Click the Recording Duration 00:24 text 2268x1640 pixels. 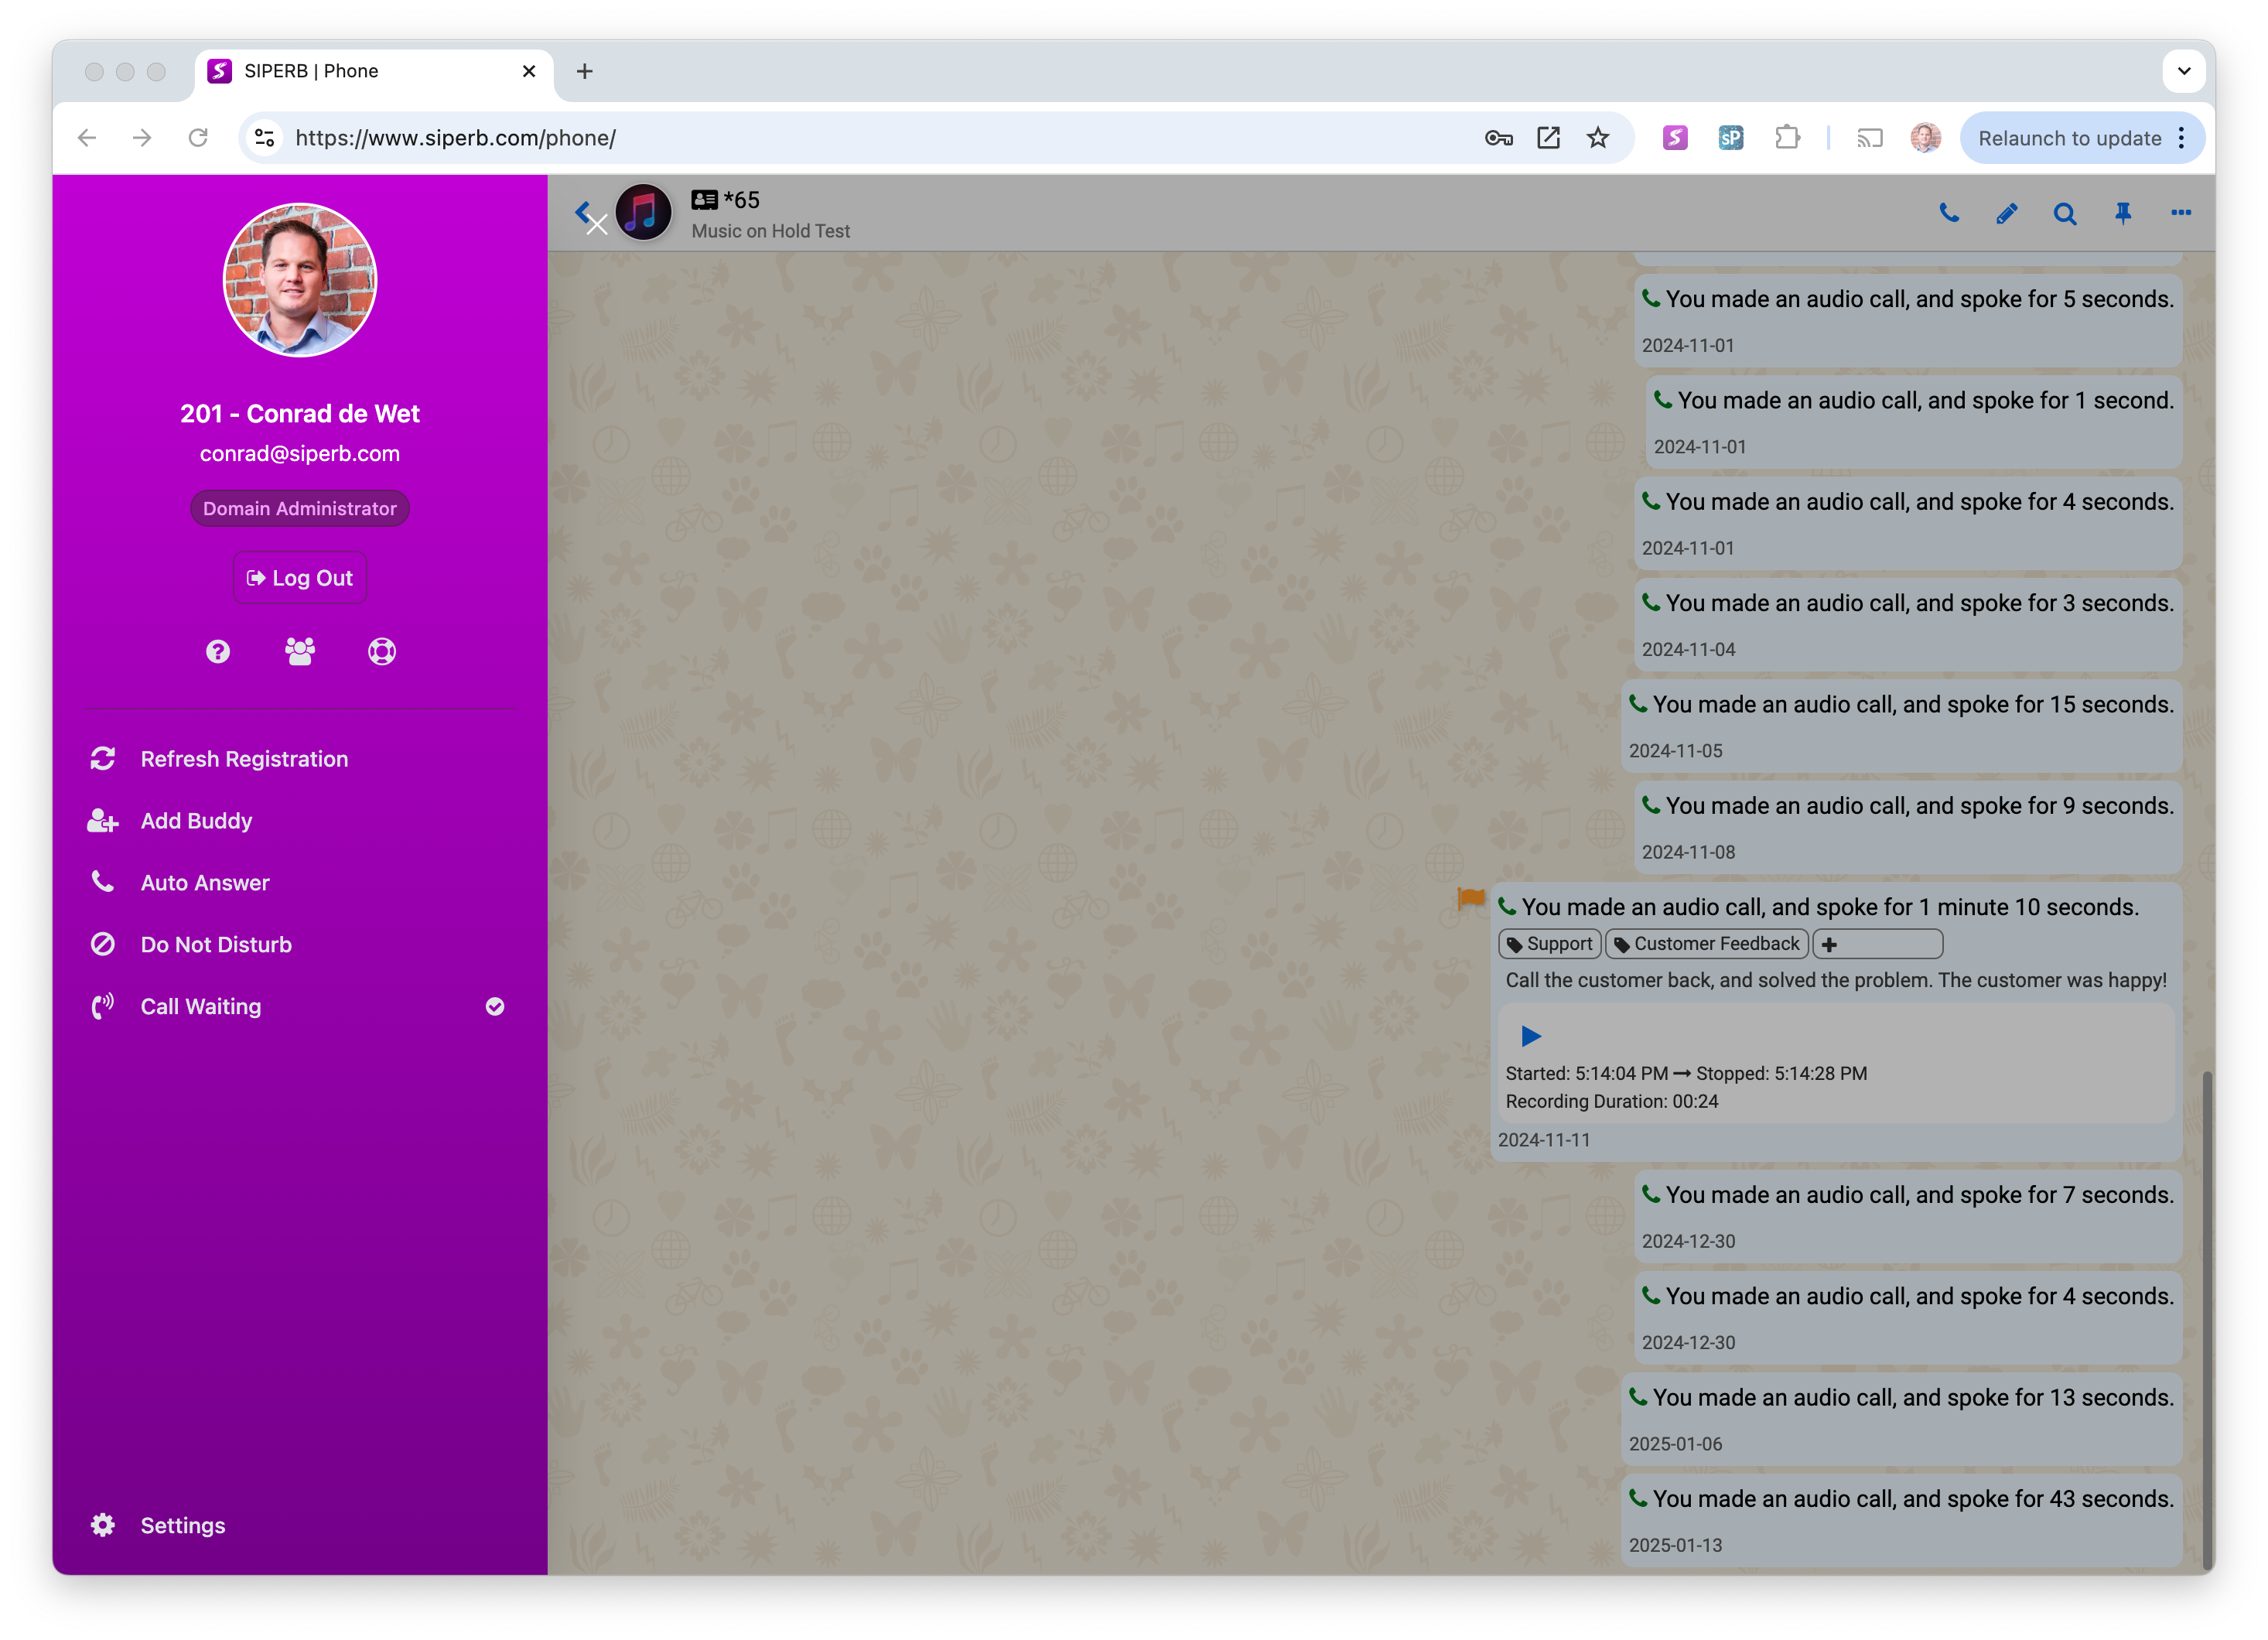click(x=1612, y=1101)
